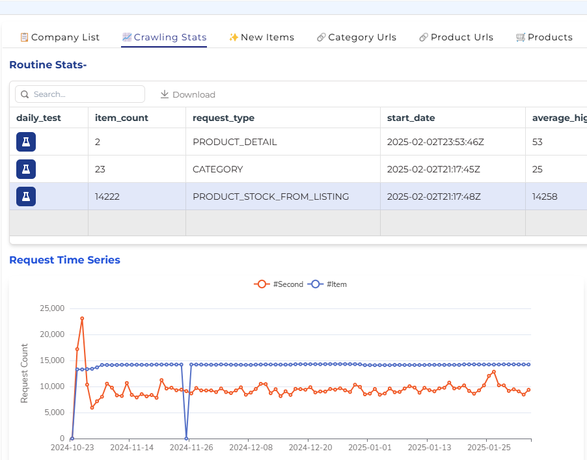The image size is (587, 460).
Task: Click magnifier icon in search box
Action: [25, 94]
